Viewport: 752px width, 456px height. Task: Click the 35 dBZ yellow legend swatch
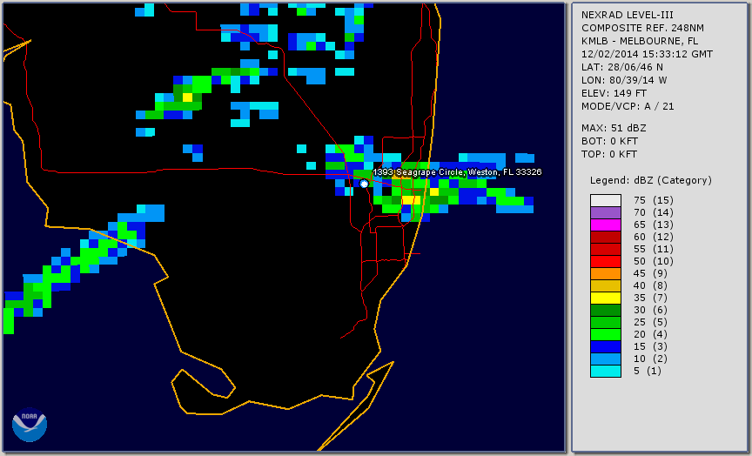(606, 298)
